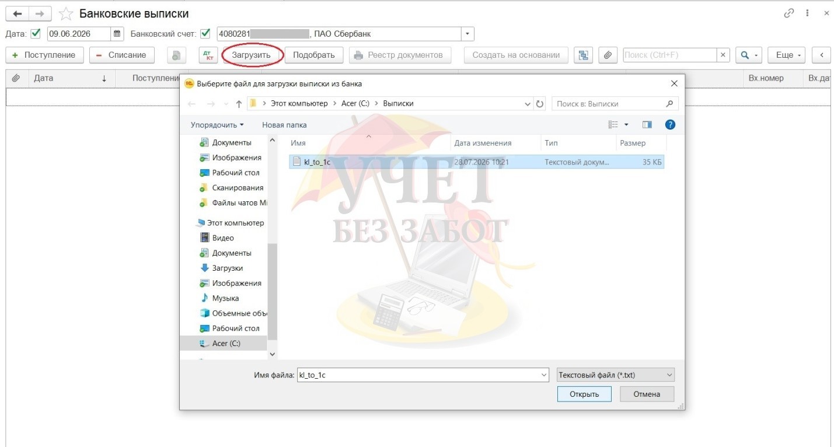The height and width of the screenshot is (447, 834).
Task: Click the back arrow in file dialog
Action: 193,104
